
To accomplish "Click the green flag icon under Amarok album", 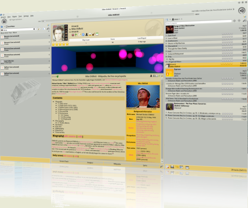I will click(x=76, y=35).
